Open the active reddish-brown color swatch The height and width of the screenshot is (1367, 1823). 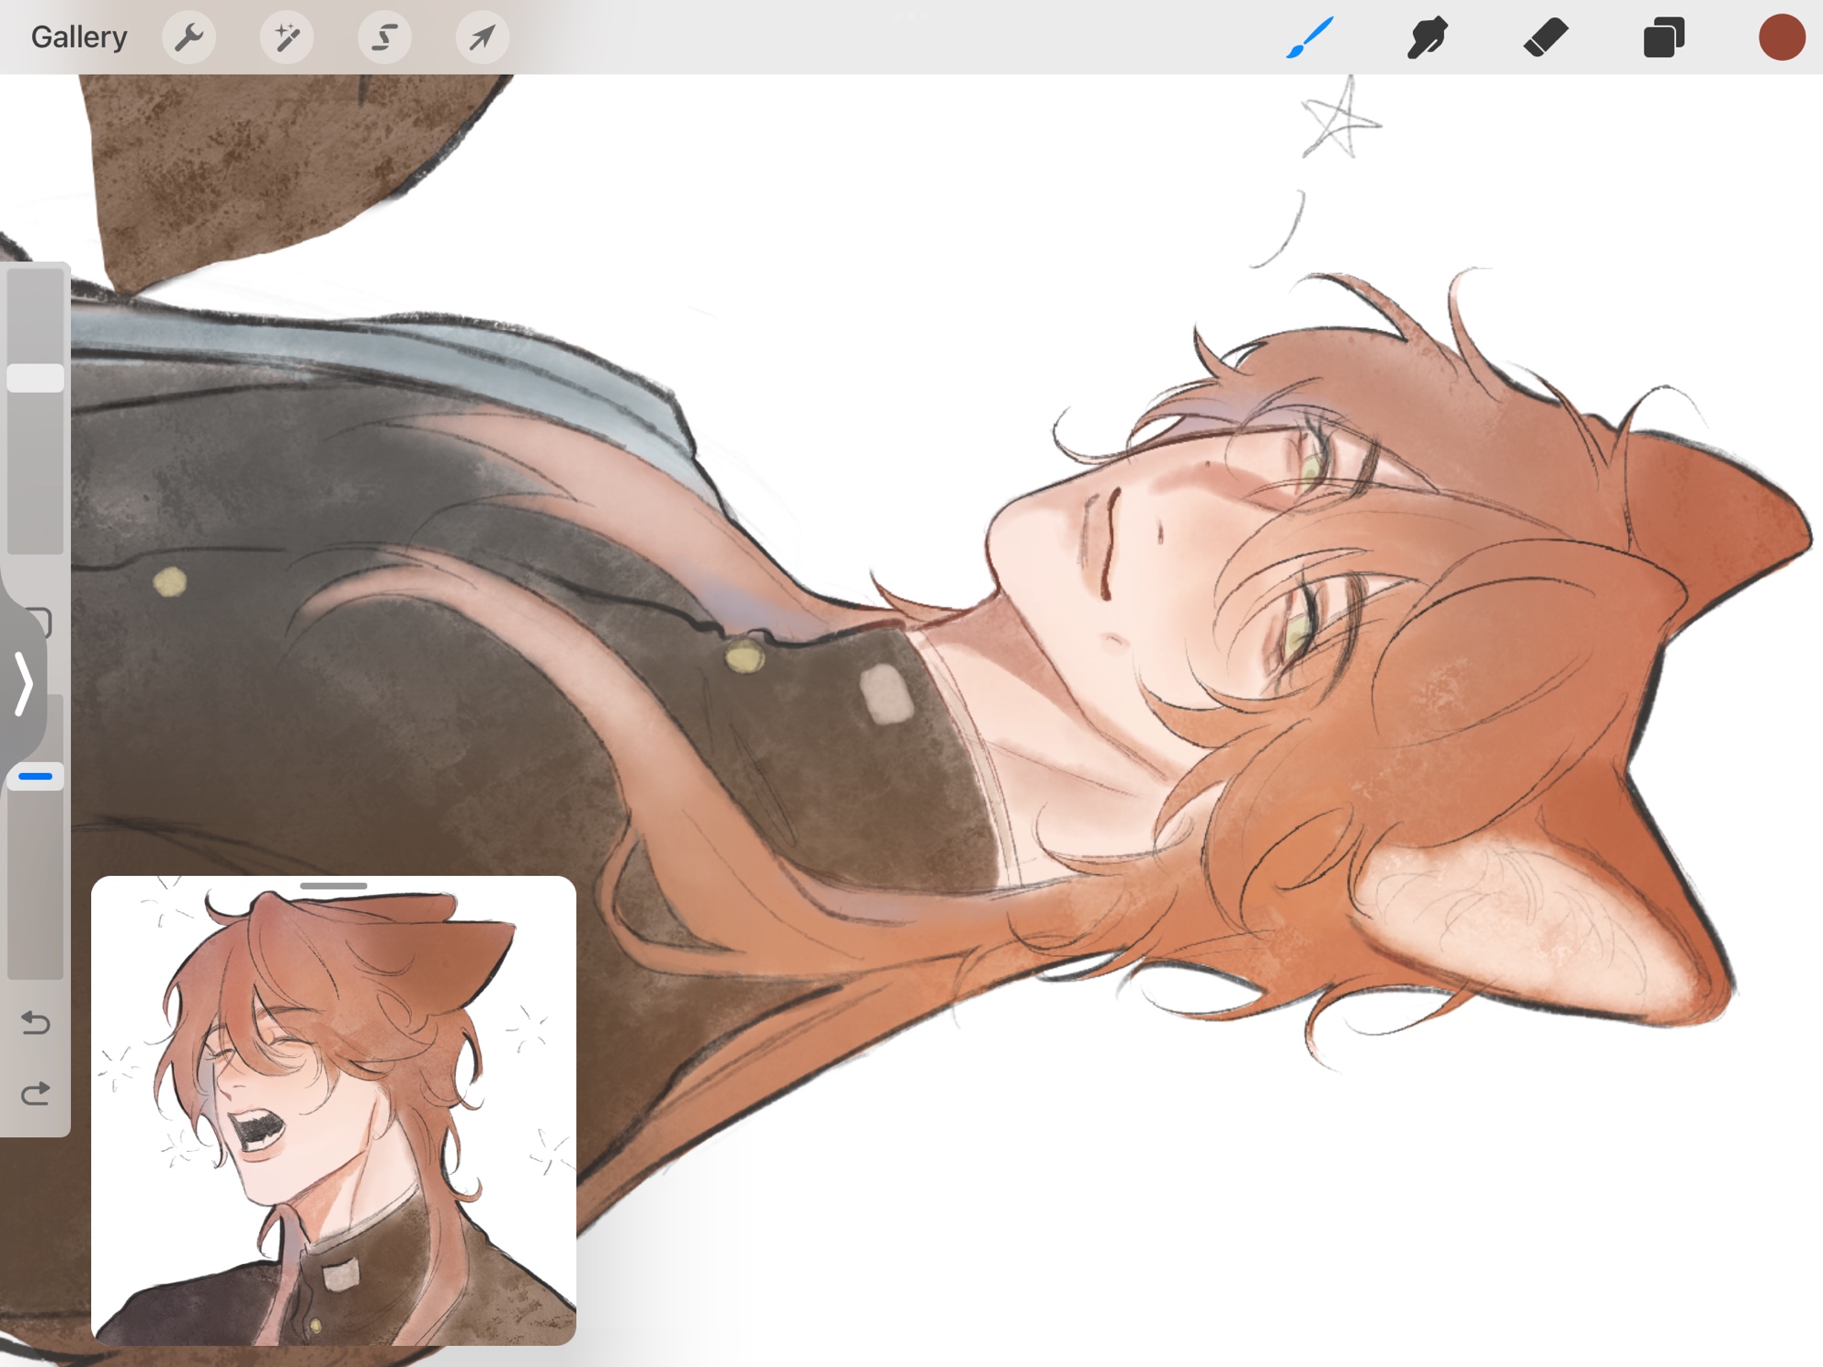(x=1781, y=37)
